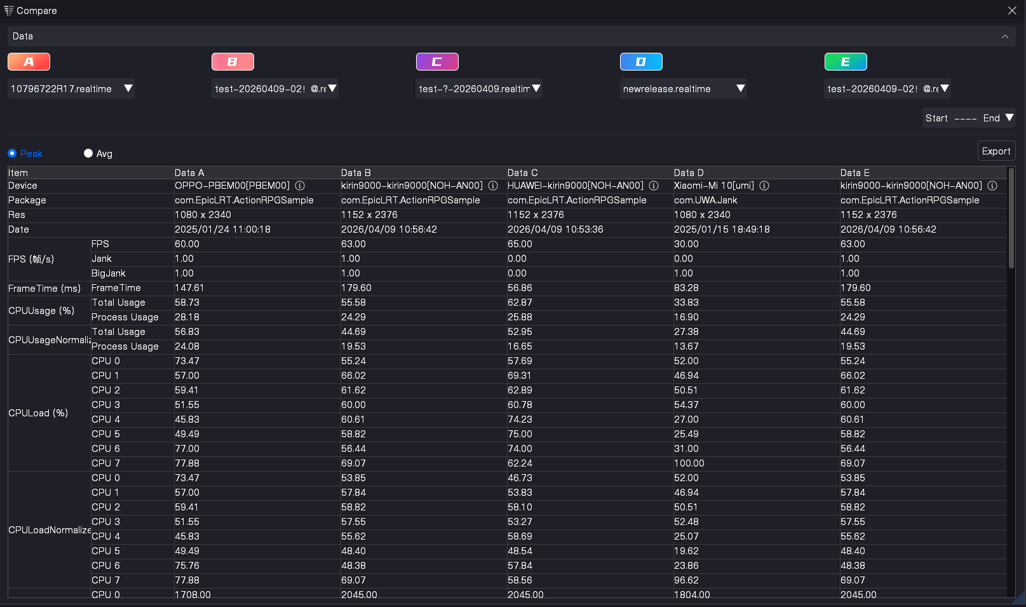Click the vertical scrollbar of the table
The width and height of the screenshot is (1026, 607).
click(x=1011, y=217)
